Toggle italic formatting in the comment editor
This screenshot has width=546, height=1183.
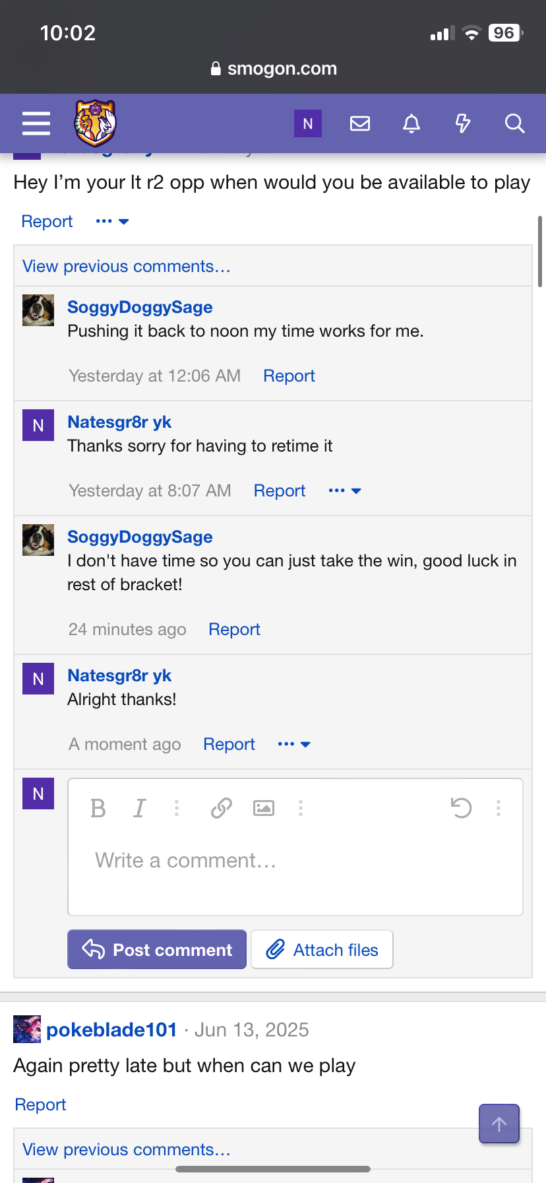pos(139,808)
